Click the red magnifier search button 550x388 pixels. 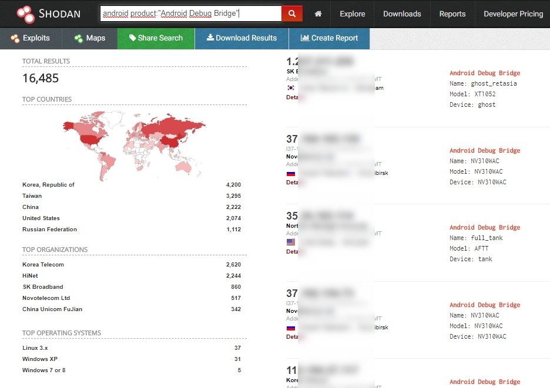292,14
